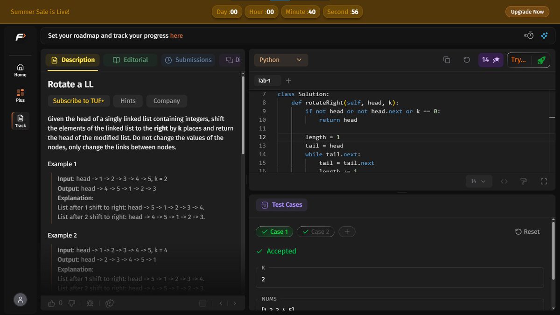The image size is (560, 315).
Task: Like the problem with thumbs up
Action: pyautogui.click(x=52, y=303)
